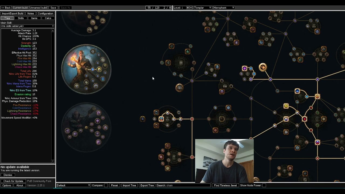Open the Default tree spec dropdown
345x194 pixels.
click(74, 185)
